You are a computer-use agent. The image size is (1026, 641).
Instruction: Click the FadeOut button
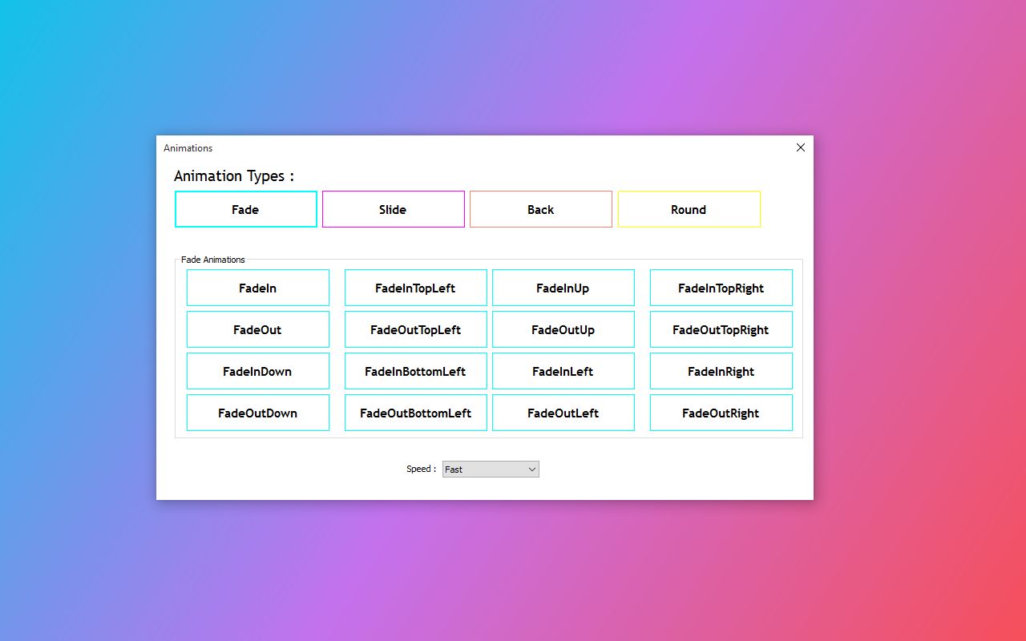[x=258, y=329]
